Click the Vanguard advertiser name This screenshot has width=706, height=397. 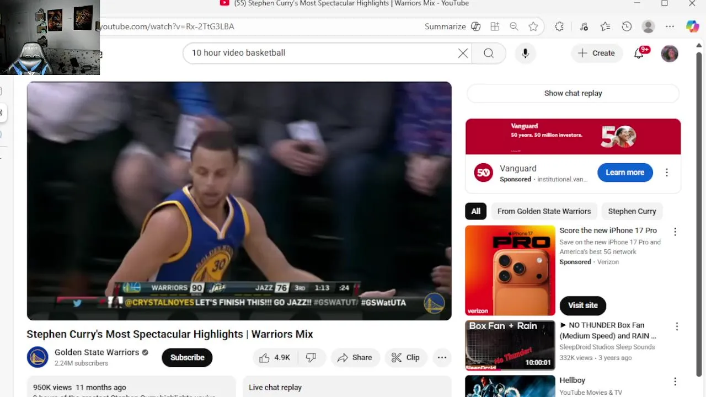518,168
